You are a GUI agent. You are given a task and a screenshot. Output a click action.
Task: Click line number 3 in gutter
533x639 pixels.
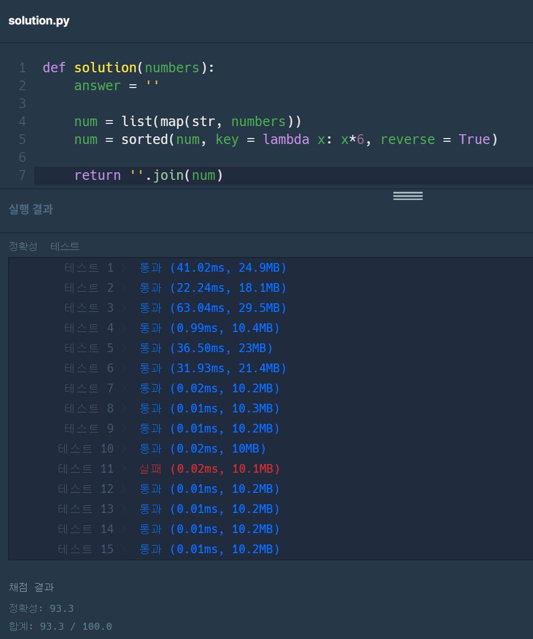[x=22, y=103]
